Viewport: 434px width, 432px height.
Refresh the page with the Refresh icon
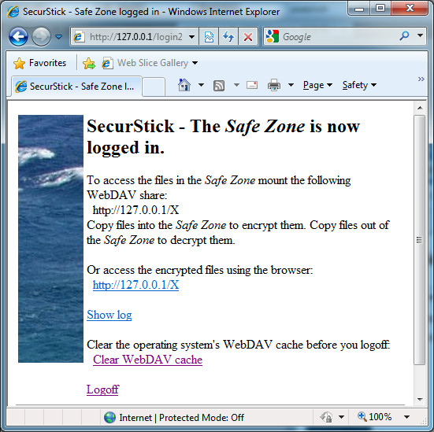pyautogui.click(x=228, y=36)
